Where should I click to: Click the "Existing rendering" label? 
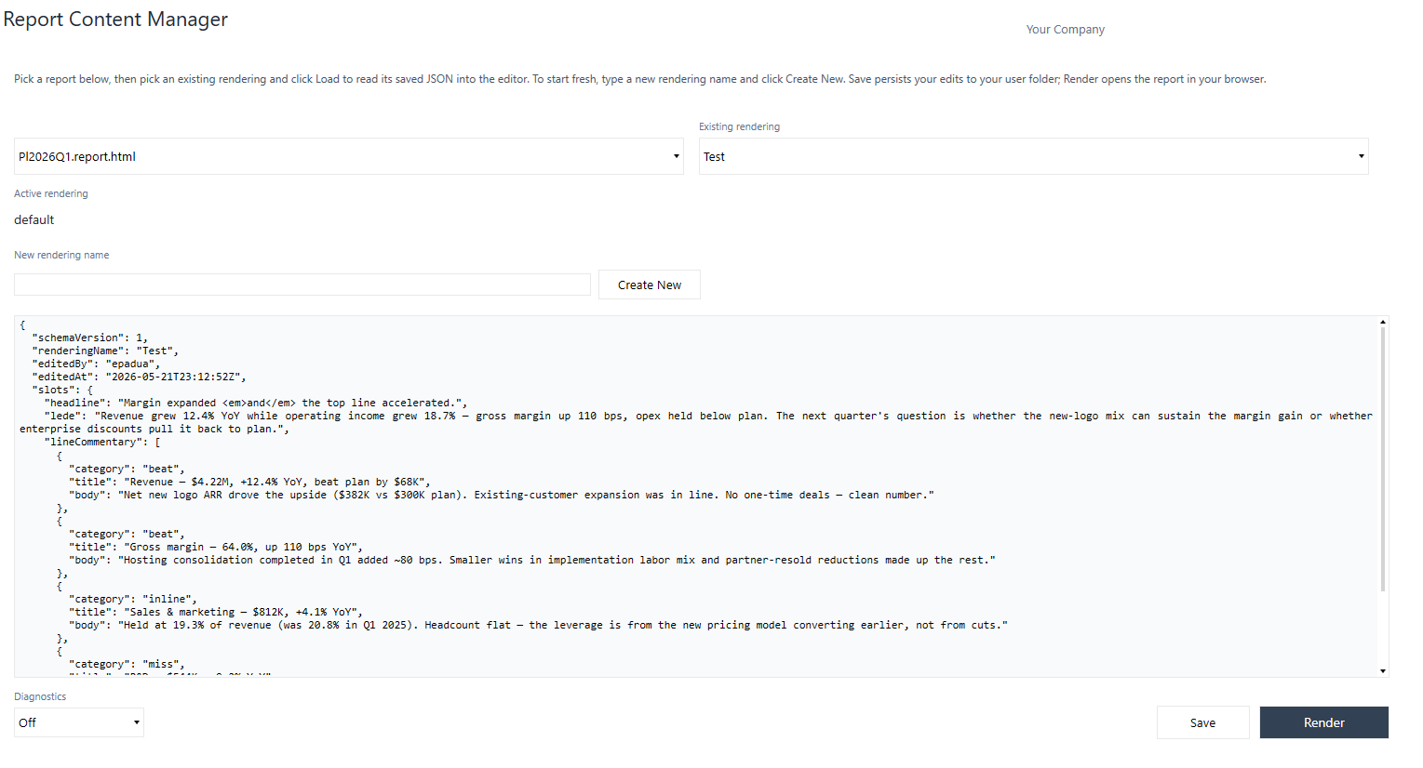(740, 126)
